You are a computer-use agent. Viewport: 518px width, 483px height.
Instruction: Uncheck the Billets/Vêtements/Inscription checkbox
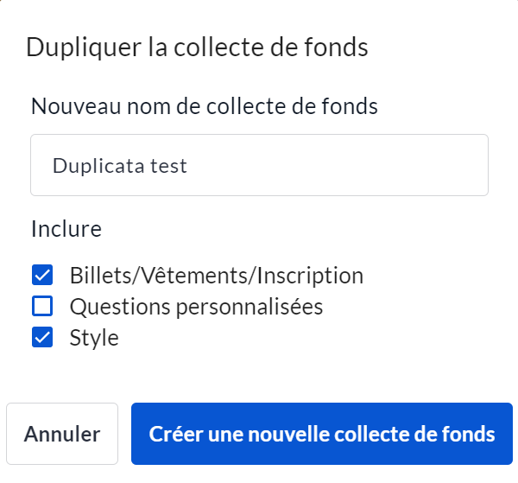[x=42, y=276]
